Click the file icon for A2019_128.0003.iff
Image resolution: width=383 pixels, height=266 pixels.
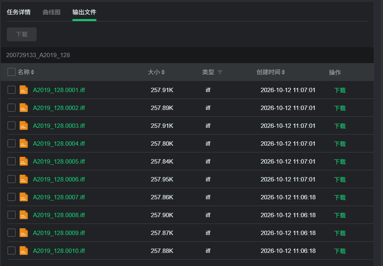24,125
